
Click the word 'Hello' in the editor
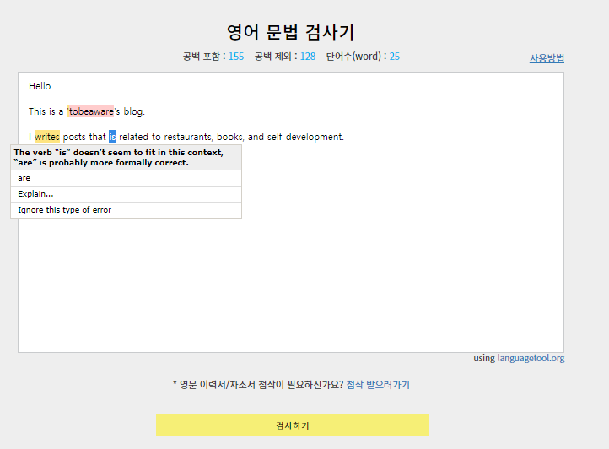40,86
